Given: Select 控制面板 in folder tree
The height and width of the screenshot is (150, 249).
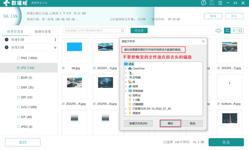Looking at the screenshot, I should (x=138, y=91).
